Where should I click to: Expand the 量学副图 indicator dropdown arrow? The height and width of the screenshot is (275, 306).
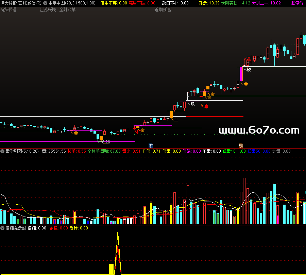coord(2,151)
